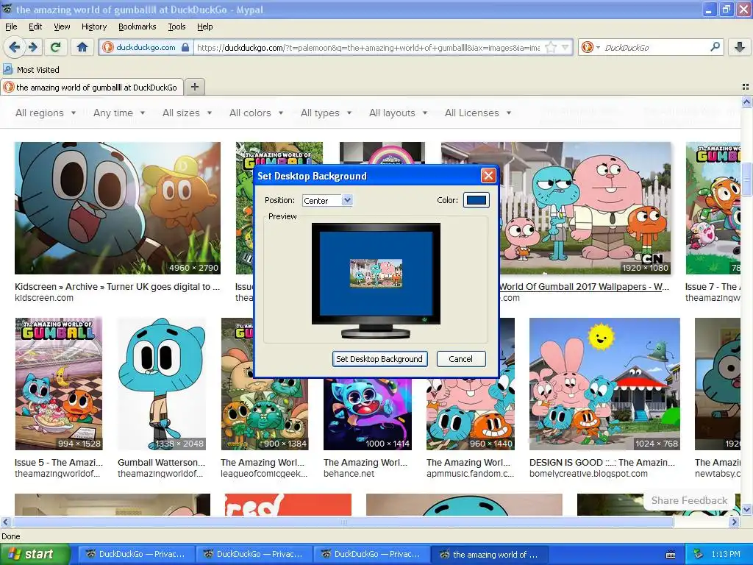Open the History menu
The height and width of the screenshot is (565, 753).
click(x=94, y=26)
